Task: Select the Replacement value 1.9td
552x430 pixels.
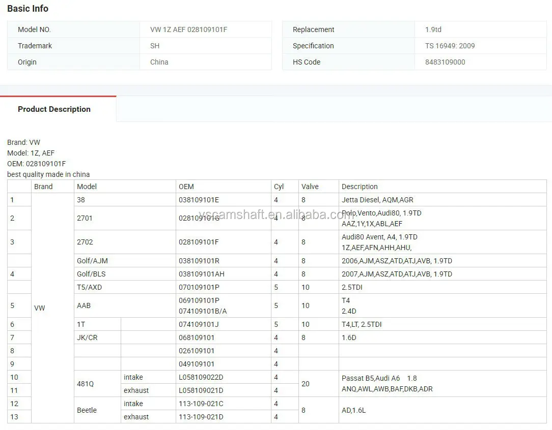Action: point(433,29)
